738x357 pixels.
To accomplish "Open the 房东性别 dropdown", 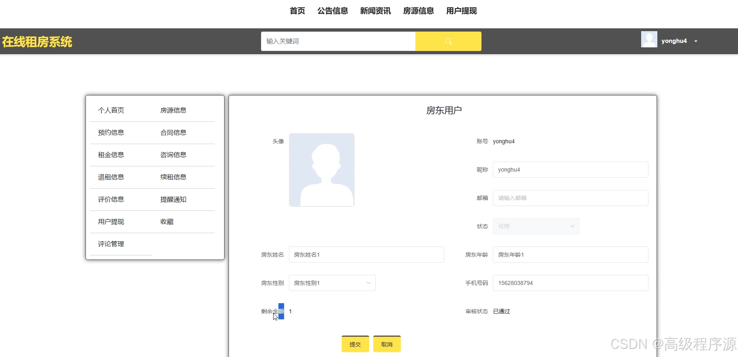I will [x=332, y=283].
